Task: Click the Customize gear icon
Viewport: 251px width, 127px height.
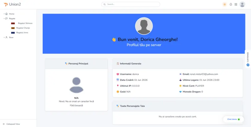Action: (x=248, y=65)
